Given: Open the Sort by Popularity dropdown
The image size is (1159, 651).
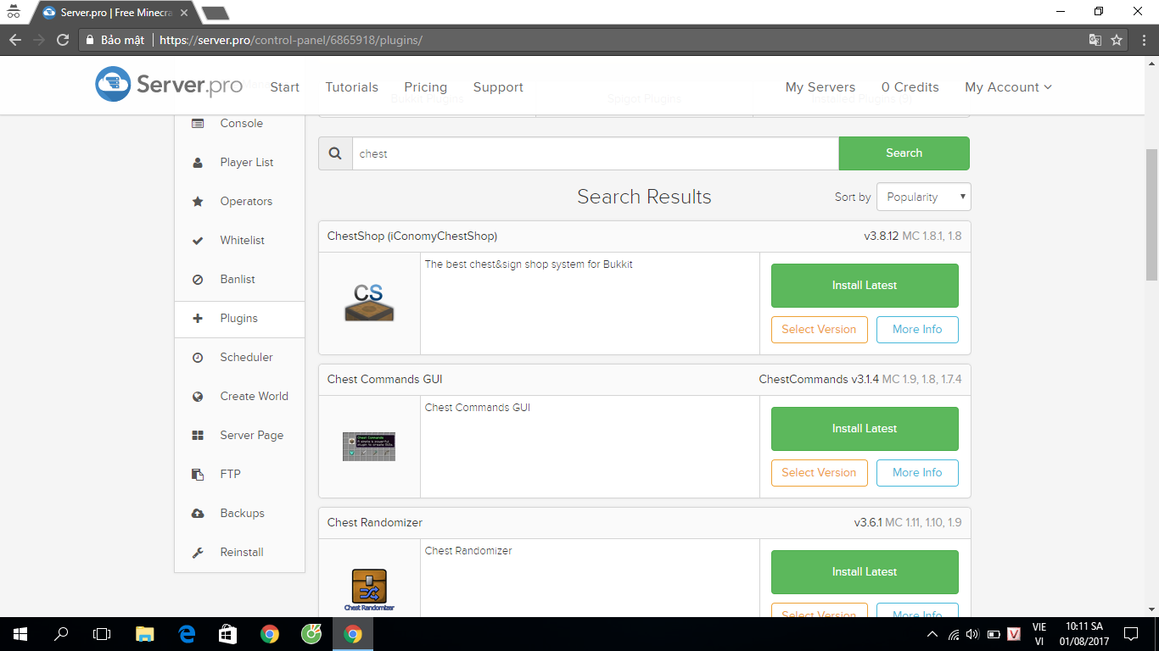Looking at the screenshot, I should [x=924, y=197].
